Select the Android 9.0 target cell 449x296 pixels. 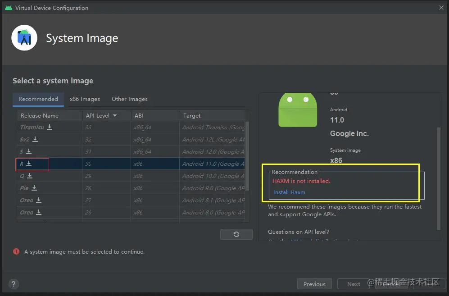pyautogui.click(x=213, y=188)
